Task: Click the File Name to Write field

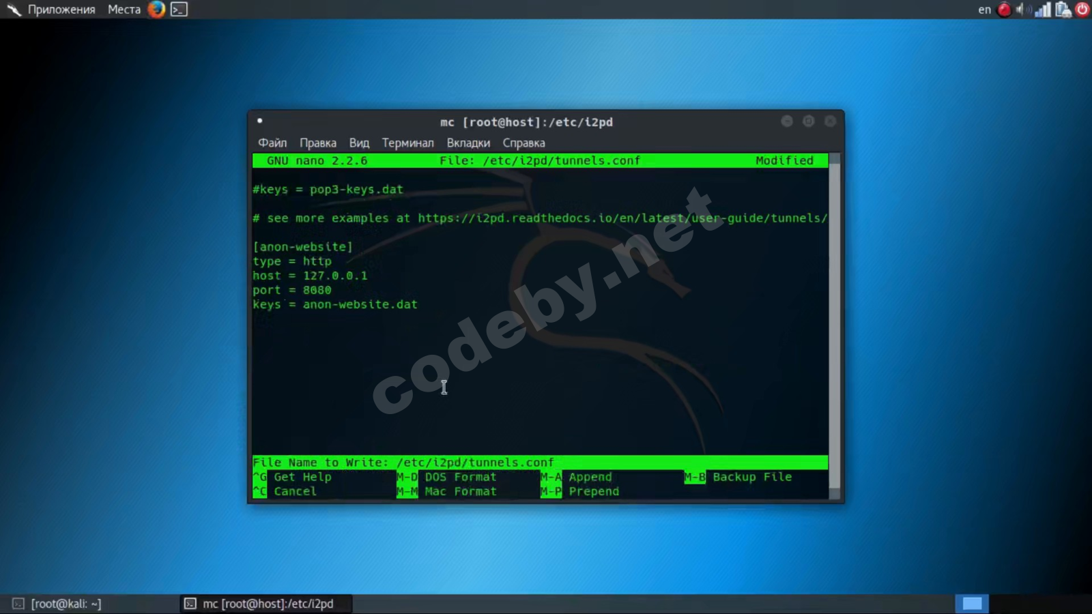Action: coord(540,463)
